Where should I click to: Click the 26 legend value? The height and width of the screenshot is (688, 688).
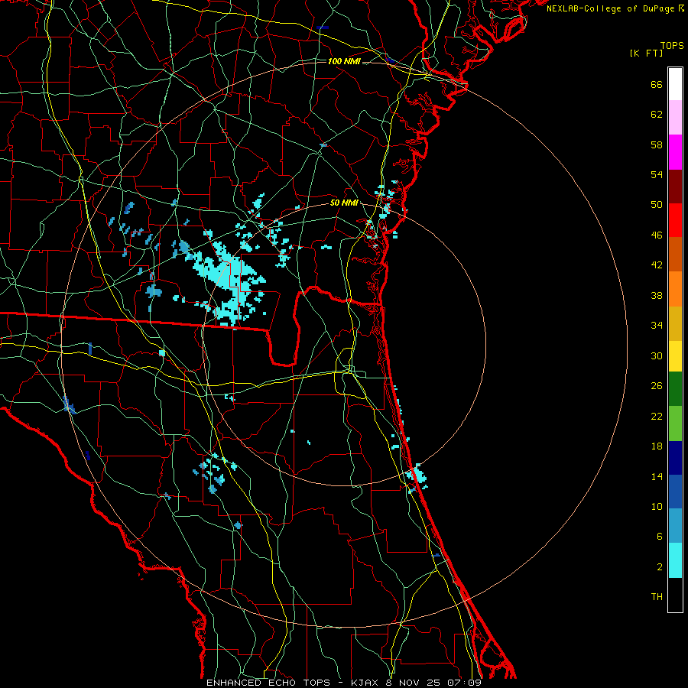(657, 386)
